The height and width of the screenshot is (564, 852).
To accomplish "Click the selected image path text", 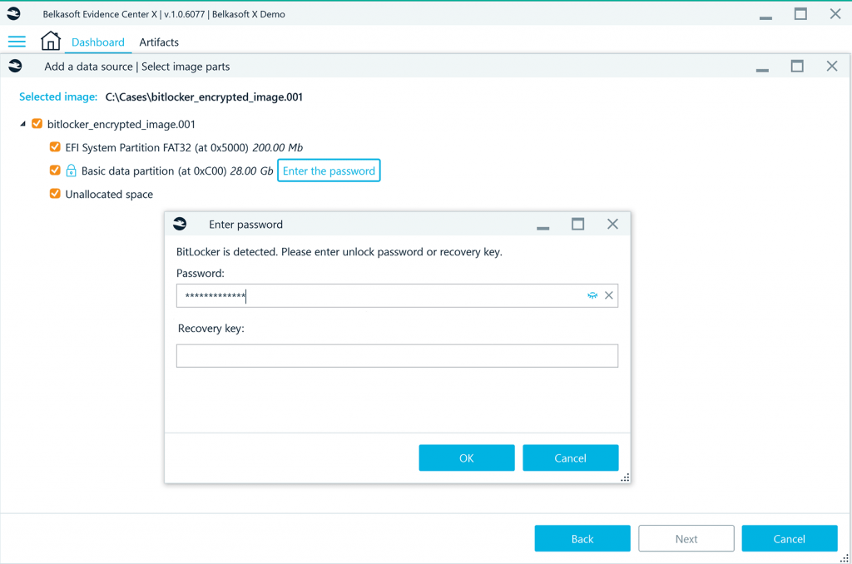I will 204,96.
